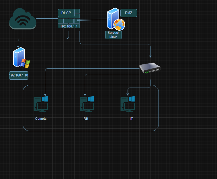The width and height of the screenshot is (217, 179).
Task: Select the cloud internet icon
Action: tap(23, 19)
